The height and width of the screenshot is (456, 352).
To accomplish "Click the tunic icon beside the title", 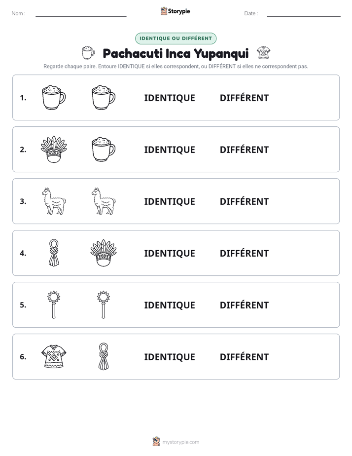I will tap(263, 53).
